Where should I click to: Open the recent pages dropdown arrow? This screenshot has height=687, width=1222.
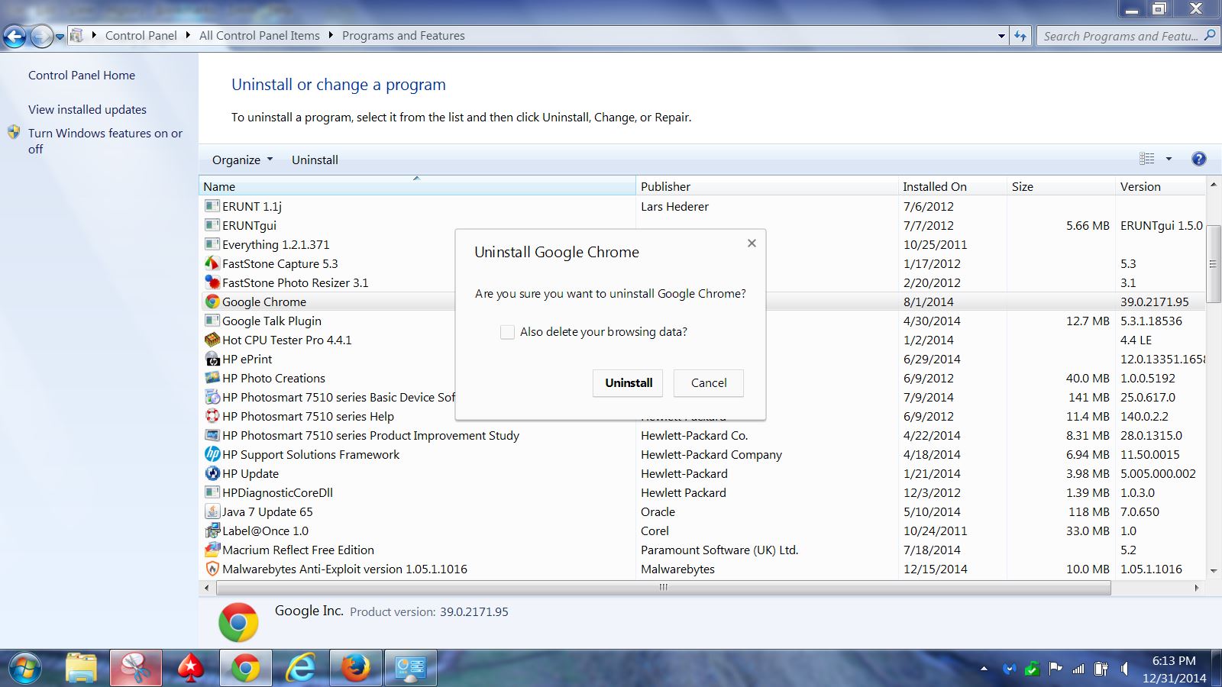pos(60,36)
